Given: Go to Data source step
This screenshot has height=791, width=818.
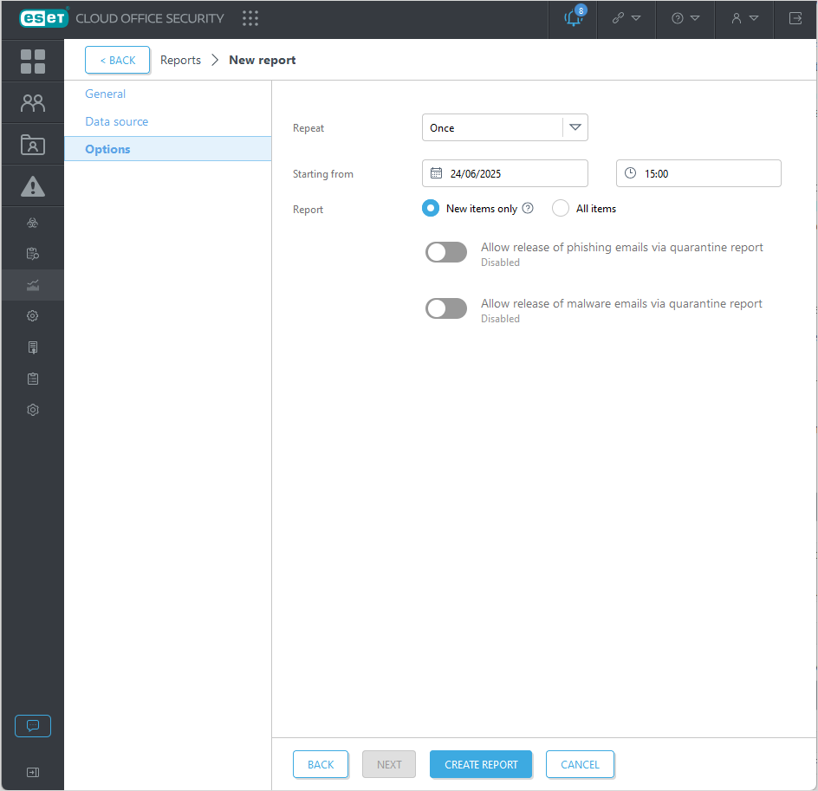Looking at the screenshot, I should coord(117,121).
